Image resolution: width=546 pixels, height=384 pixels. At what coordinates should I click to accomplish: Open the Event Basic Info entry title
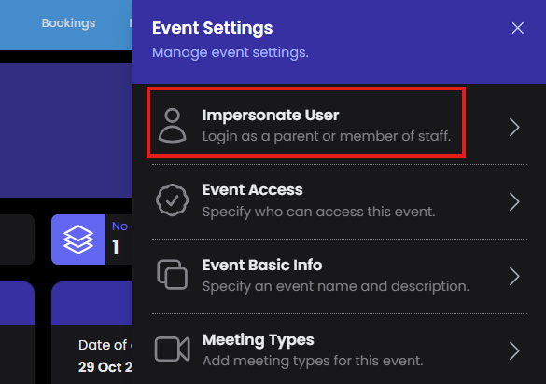[x=262, y=265]
